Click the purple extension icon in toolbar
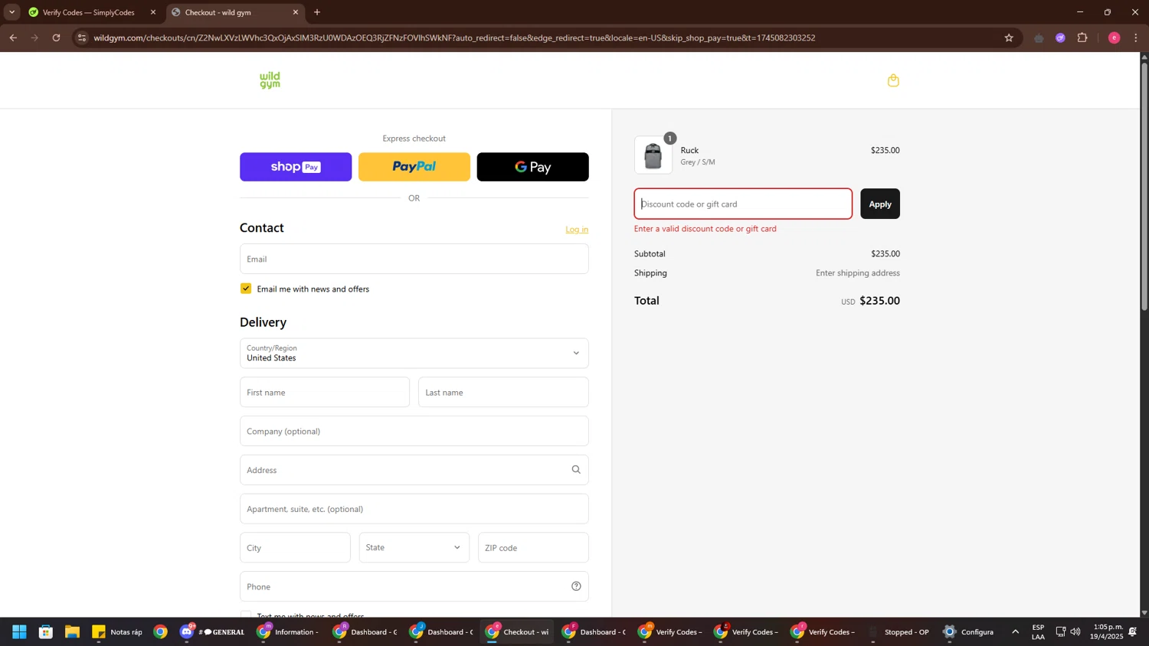 tap(1060, 38)
